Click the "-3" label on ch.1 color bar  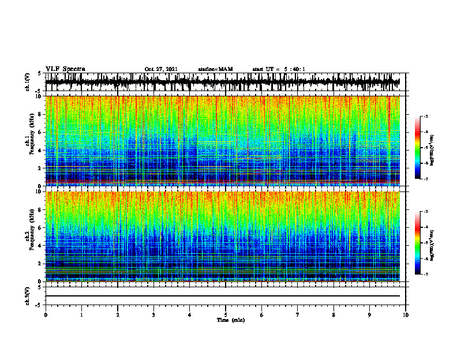425,116
